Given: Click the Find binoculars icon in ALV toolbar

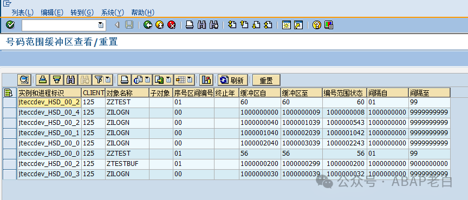Looking at the screenshot, I should coord(70,80).
